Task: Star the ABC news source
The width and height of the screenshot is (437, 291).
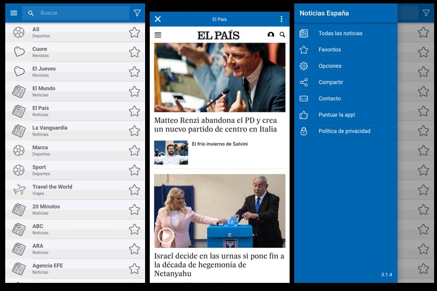Action: pos(135,229)
